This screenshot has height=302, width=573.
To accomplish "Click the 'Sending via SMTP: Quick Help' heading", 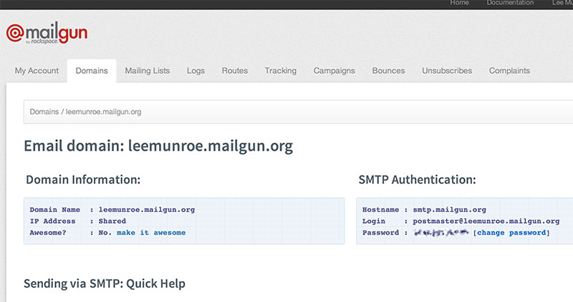I will point(105,283).
